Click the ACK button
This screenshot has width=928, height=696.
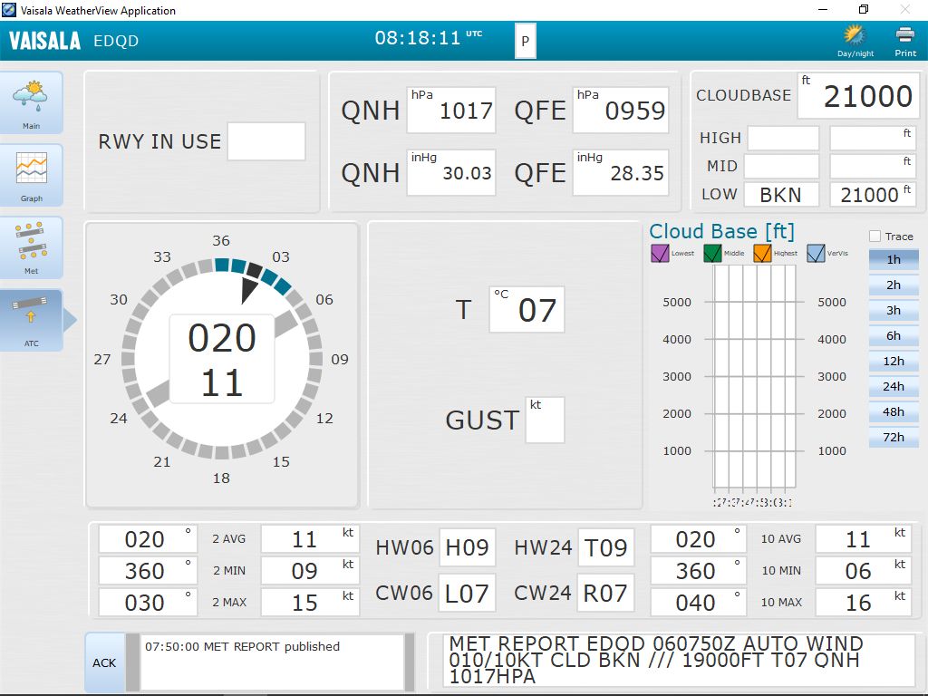point(105,662)
